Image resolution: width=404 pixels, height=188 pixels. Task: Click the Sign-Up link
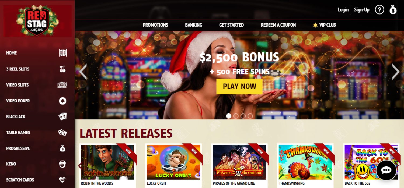pos(362,10)
